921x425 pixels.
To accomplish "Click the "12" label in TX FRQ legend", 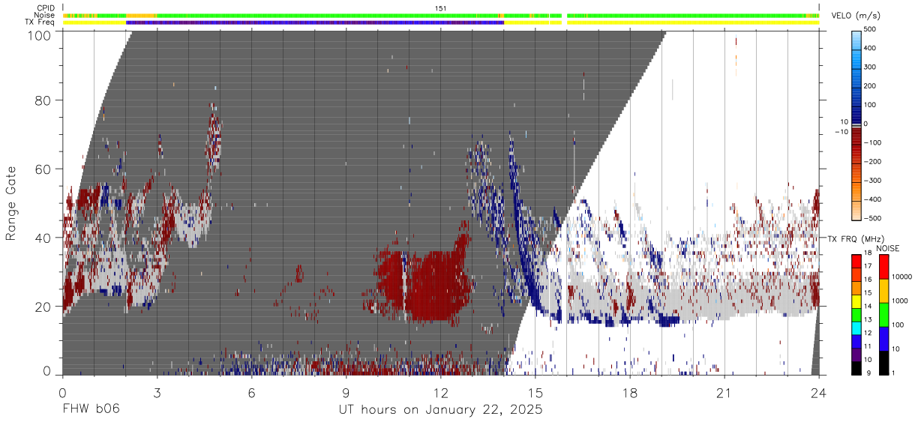I will 867,333.
